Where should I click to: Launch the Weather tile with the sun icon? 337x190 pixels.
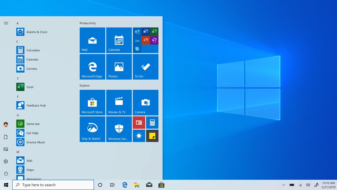click(139, 136)
